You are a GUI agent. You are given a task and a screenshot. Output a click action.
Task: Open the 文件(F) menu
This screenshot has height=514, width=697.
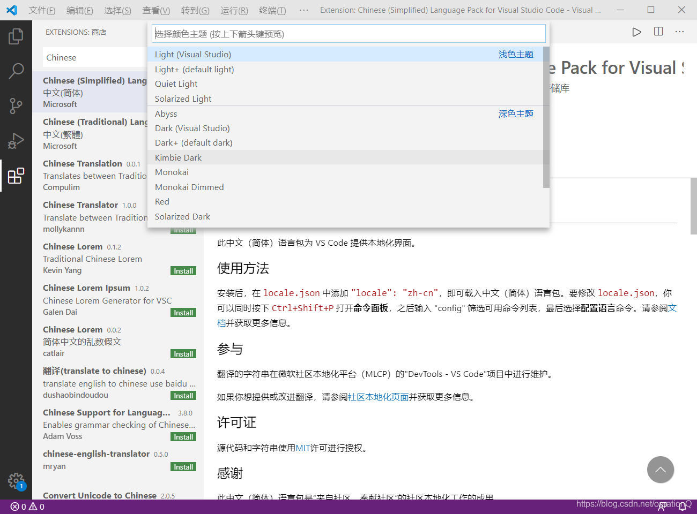coord(42,10)
